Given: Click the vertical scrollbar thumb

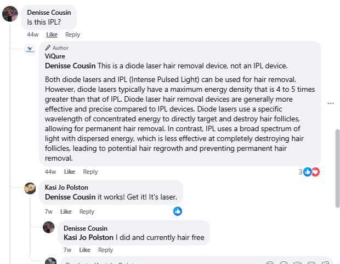Looking at the screenshot, I should 337,168.
